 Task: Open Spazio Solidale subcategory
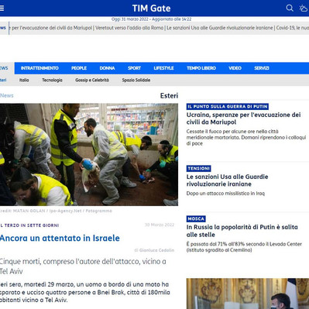click(136, 80)
